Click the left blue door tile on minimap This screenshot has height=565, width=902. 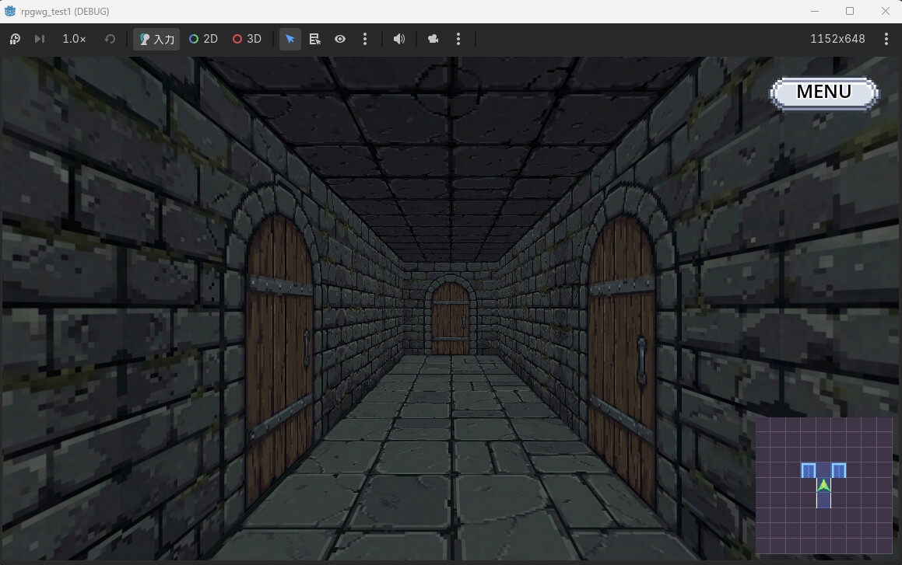point(809,471)
